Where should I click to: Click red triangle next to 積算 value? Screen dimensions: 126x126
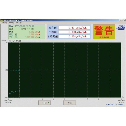pyautogui.click(x=39, y=32)
